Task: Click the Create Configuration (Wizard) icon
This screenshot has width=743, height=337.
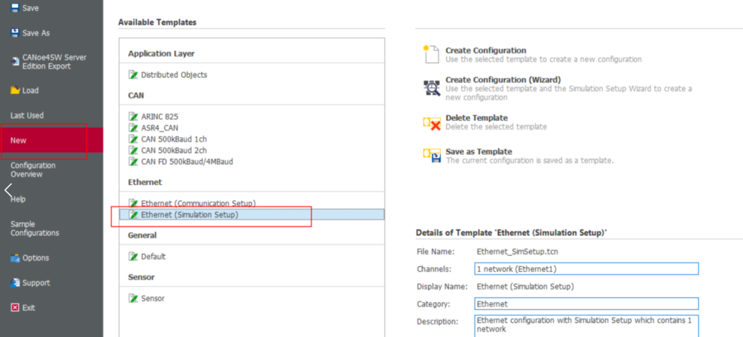Action: point(431,87)
